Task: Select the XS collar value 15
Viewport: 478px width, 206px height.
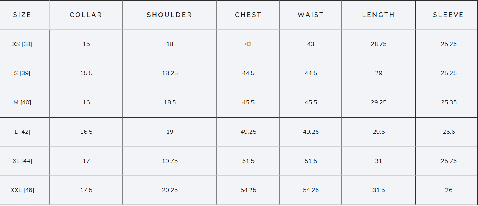Action: (x=86, y=44)
